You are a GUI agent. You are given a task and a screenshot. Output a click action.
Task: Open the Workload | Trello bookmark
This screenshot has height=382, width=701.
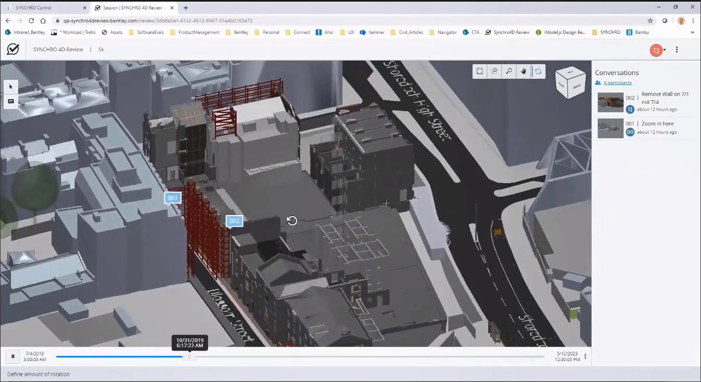[x=73, y=32]
